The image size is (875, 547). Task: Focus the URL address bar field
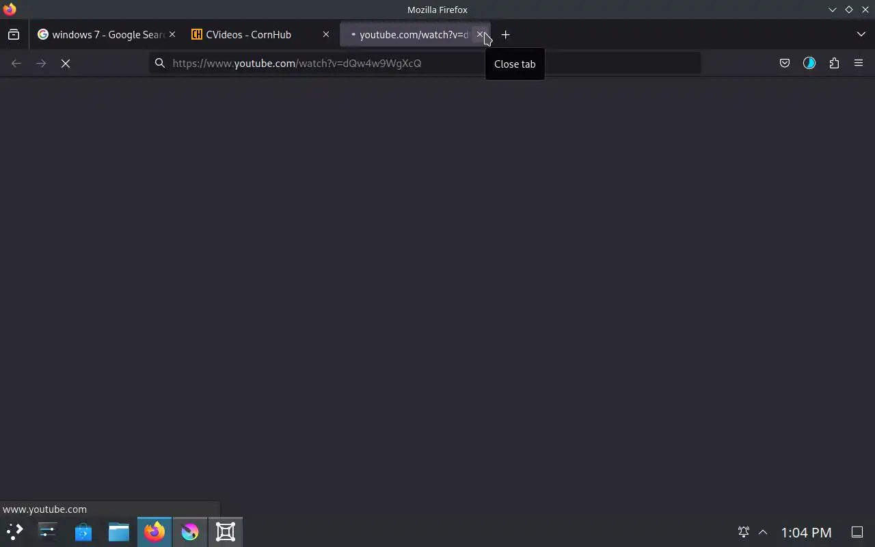coord(425,63)
